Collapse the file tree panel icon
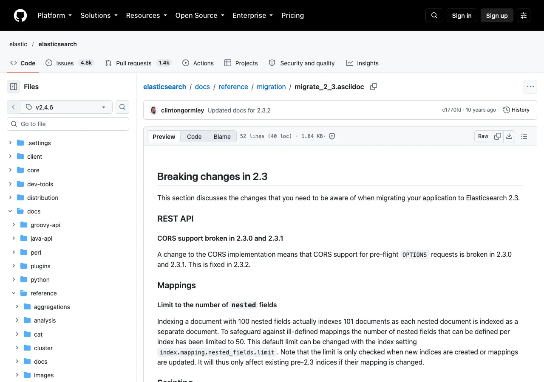Image resolution: width=544 pixels, height=382 pixels. coord(14,87)
